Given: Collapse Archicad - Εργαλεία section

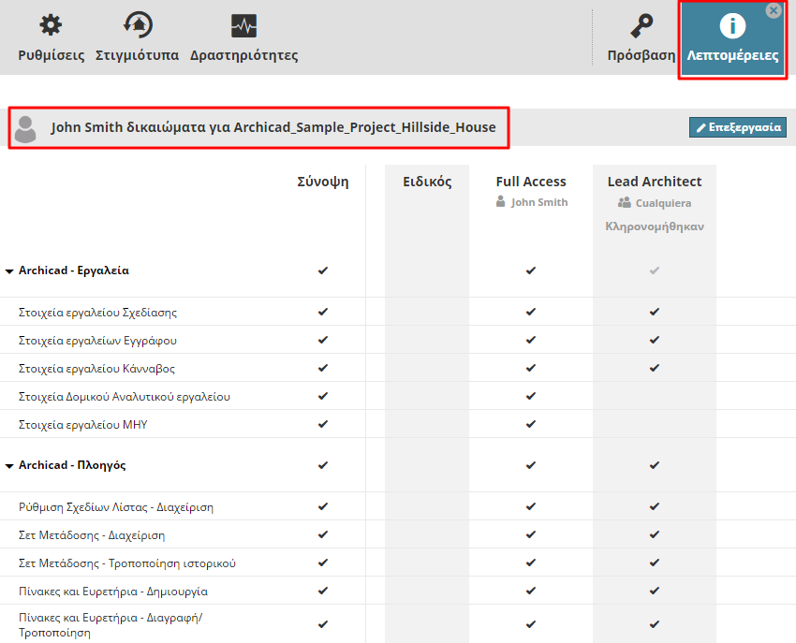Looking at the screenshot, I should [9, 271].
